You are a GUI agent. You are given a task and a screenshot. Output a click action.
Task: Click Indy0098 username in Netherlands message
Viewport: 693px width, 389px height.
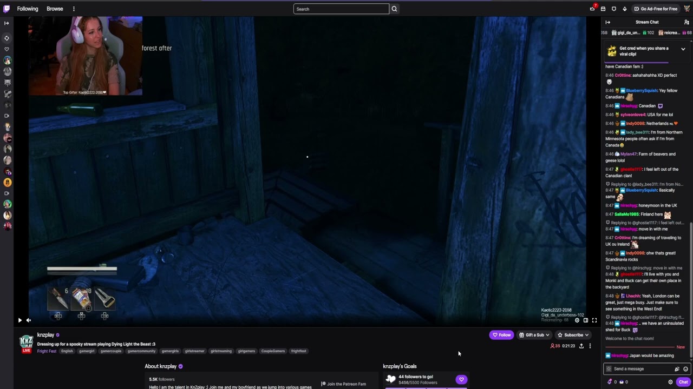click(635, 124)
